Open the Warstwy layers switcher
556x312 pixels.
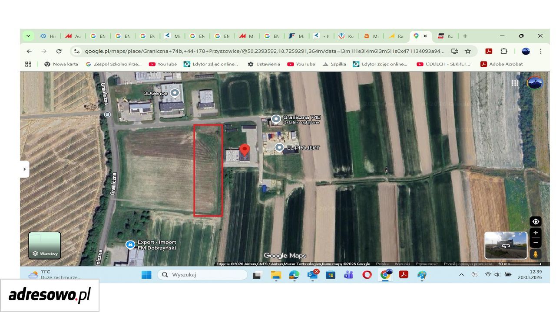coord(45,245)
